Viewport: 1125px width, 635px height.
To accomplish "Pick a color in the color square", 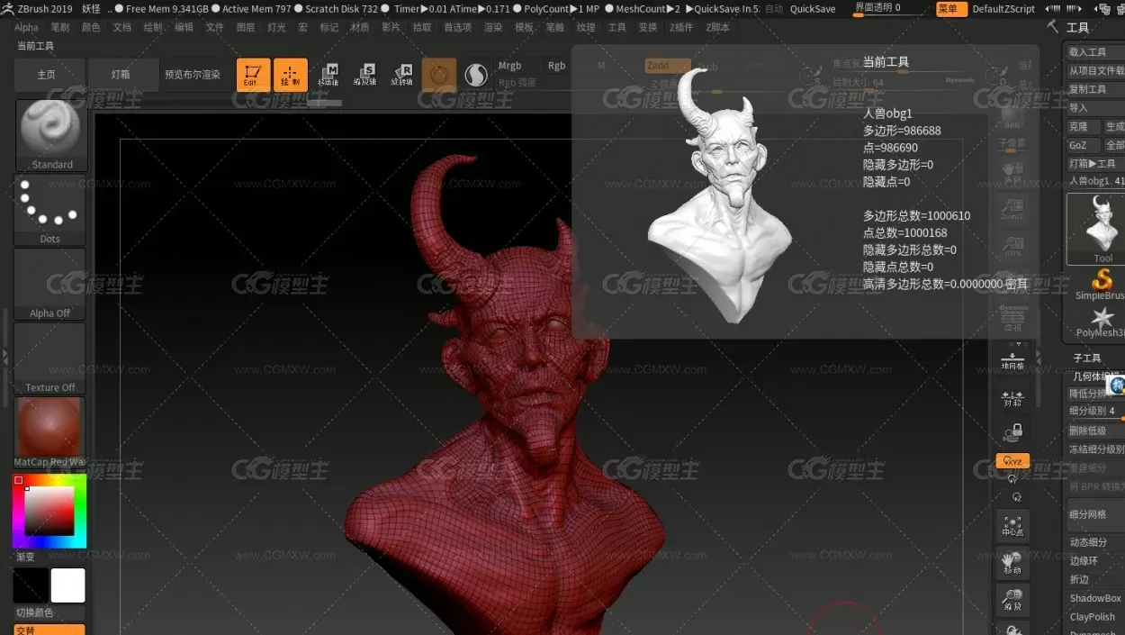I will click(x=49, y=511).
